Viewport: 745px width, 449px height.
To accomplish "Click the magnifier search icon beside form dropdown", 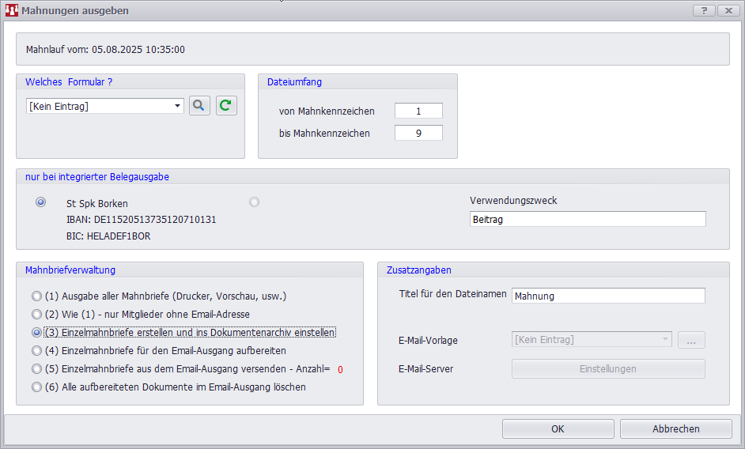I will coord(199,106).
